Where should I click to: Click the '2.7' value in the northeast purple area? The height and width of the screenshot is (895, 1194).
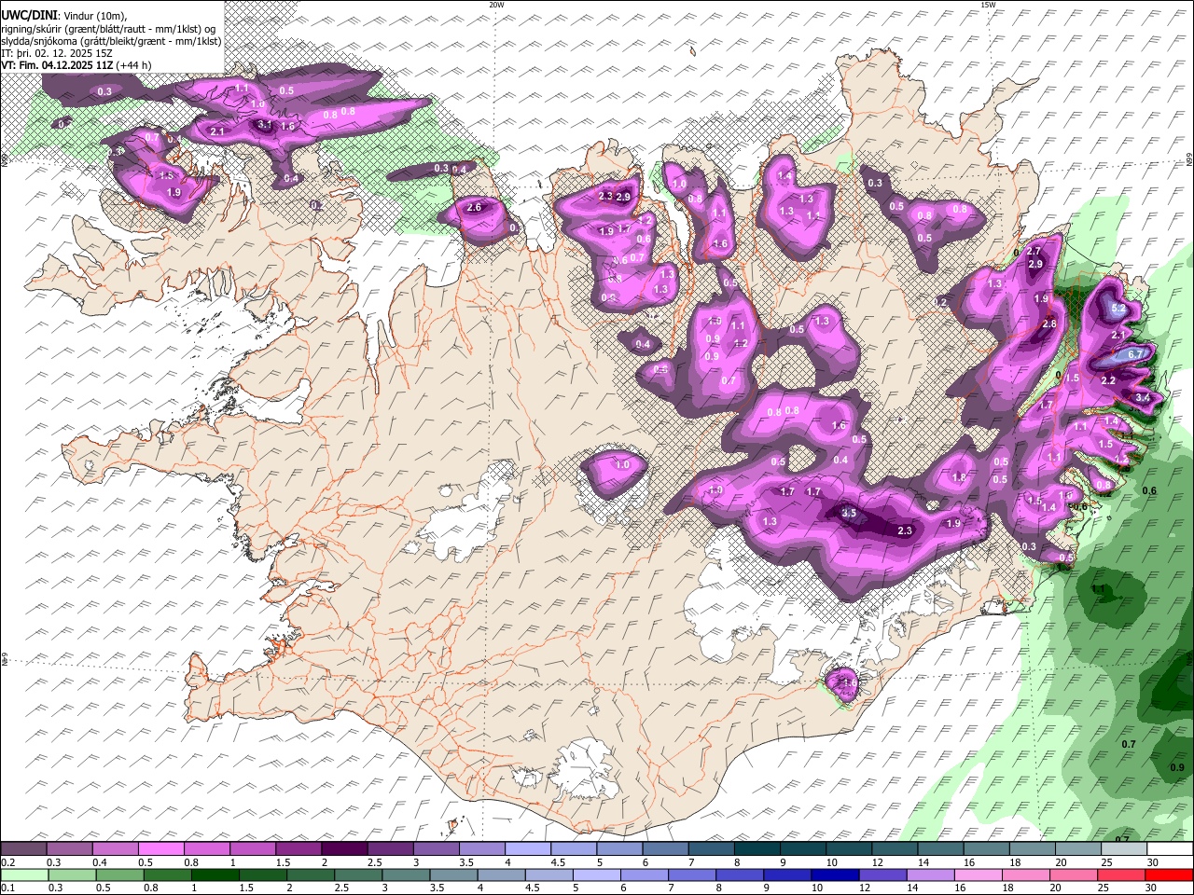[1034, 252]
